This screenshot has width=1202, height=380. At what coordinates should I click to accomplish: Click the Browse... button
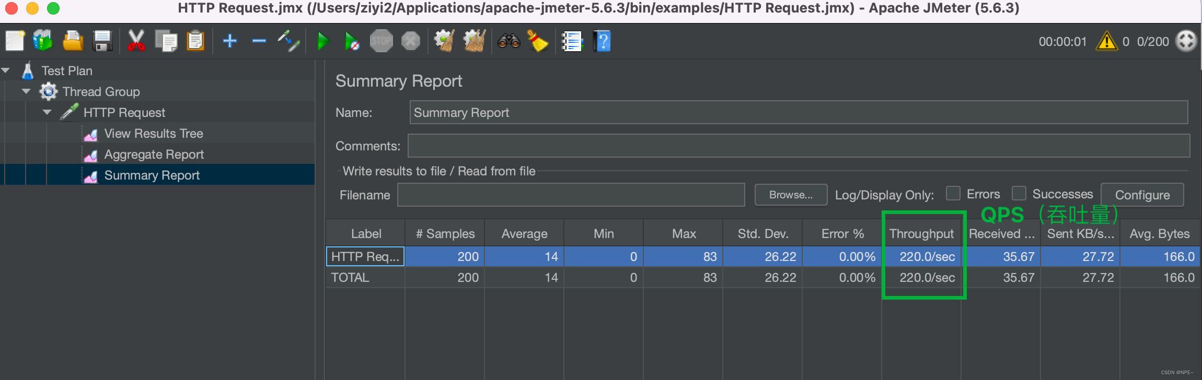(x=791, y=195)
